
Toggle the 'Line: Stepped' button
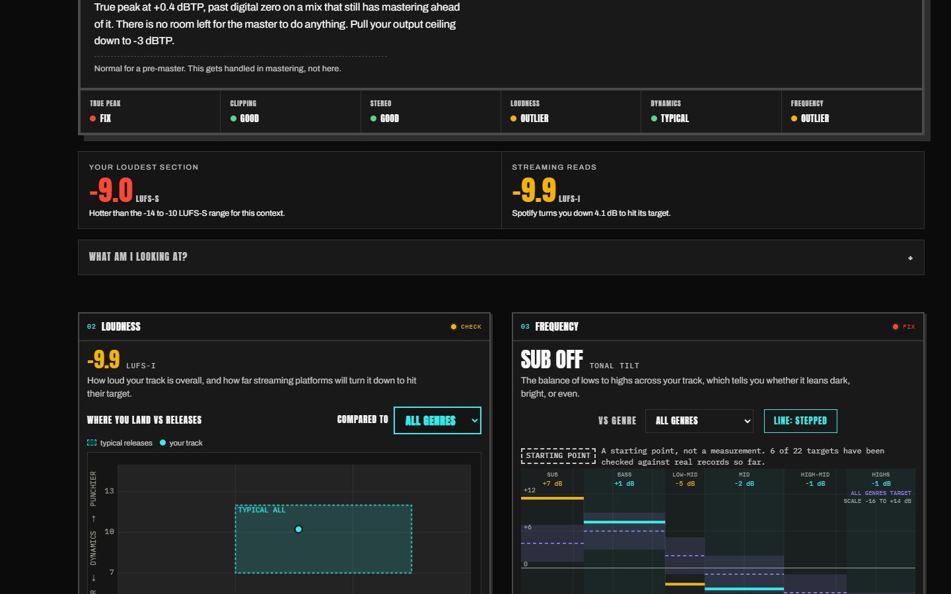click(x=800, y=421)
